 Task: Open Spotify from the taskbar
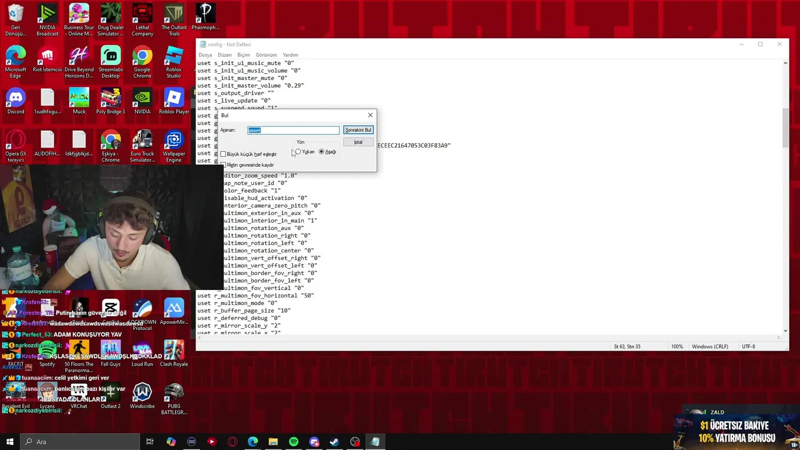294,442
